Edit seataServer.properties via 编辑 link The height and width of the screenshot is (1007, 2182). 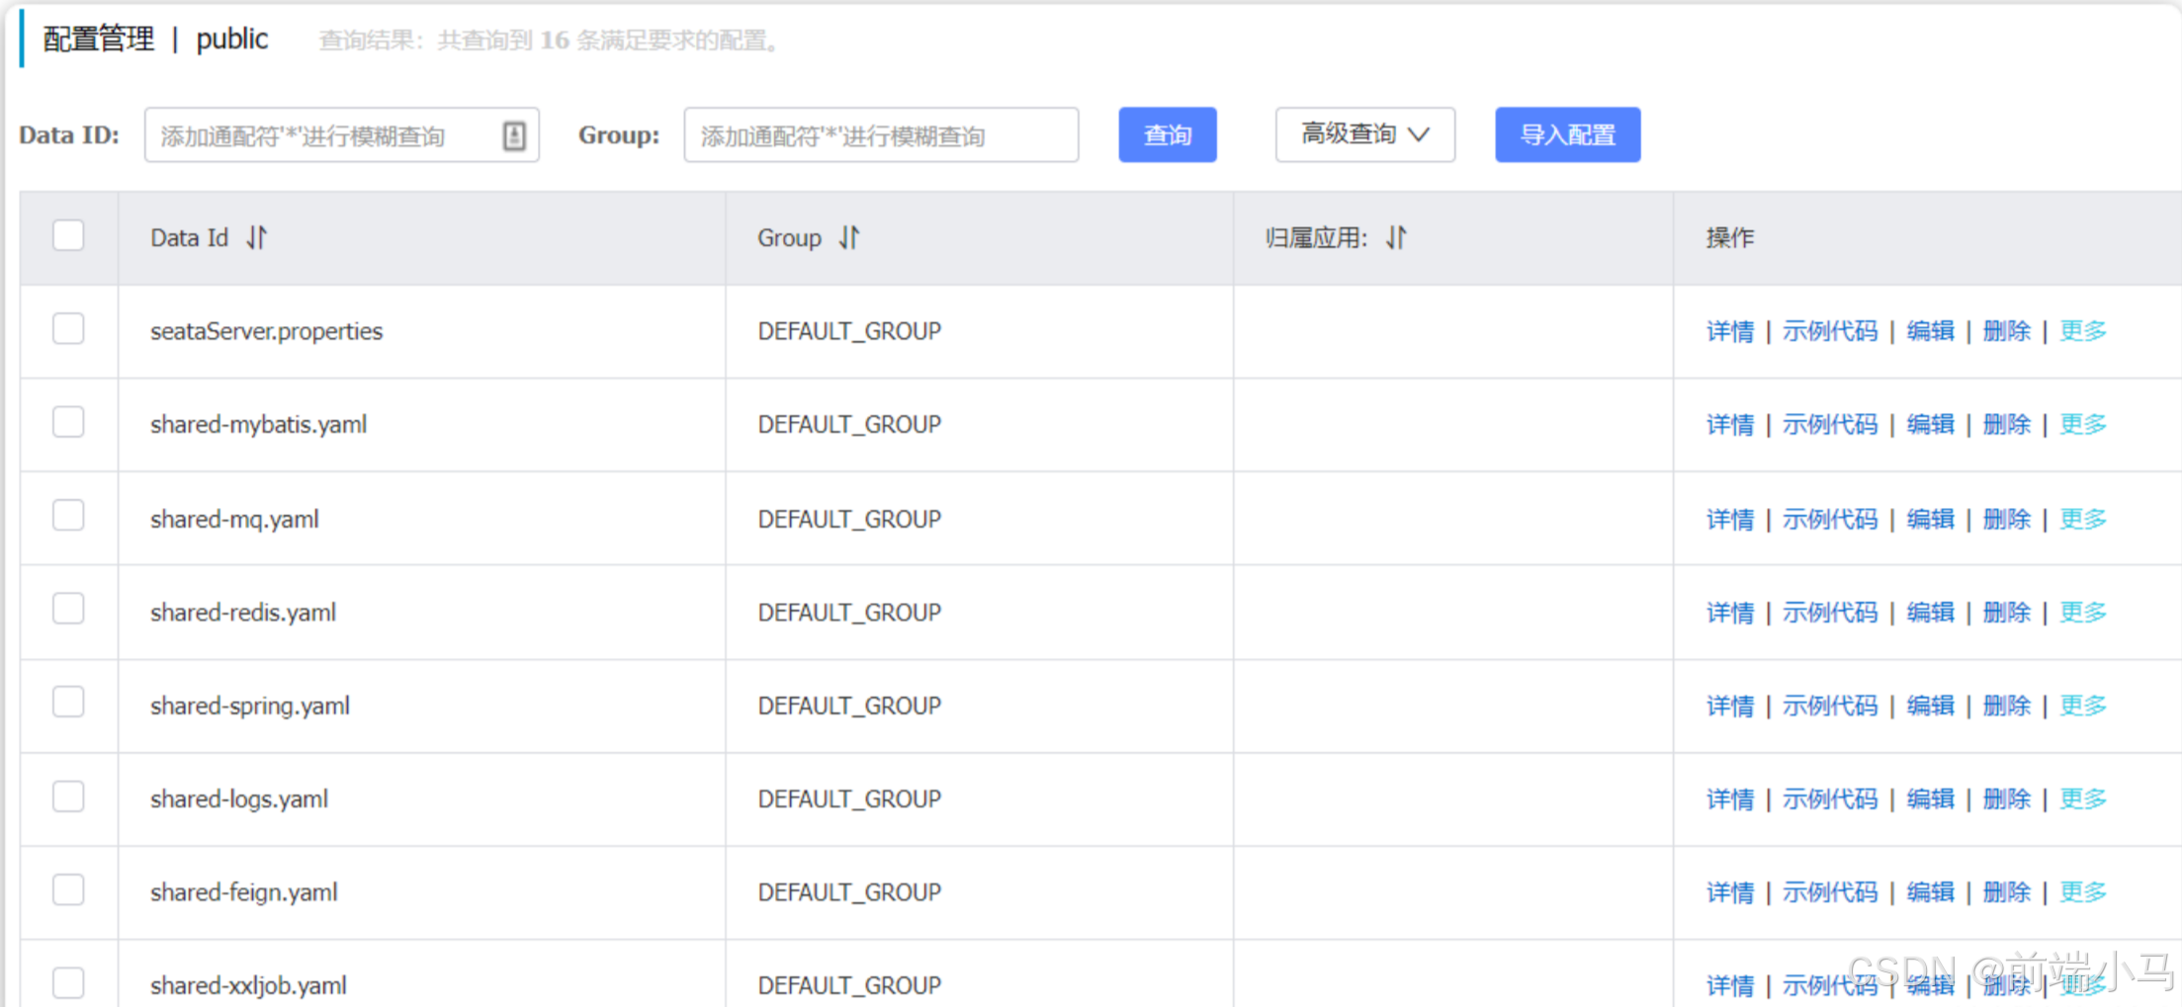[x=1930, y=331]
